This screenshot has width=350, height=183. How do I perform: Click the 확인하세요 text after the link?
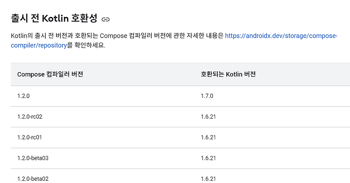(x=90, y=46)
